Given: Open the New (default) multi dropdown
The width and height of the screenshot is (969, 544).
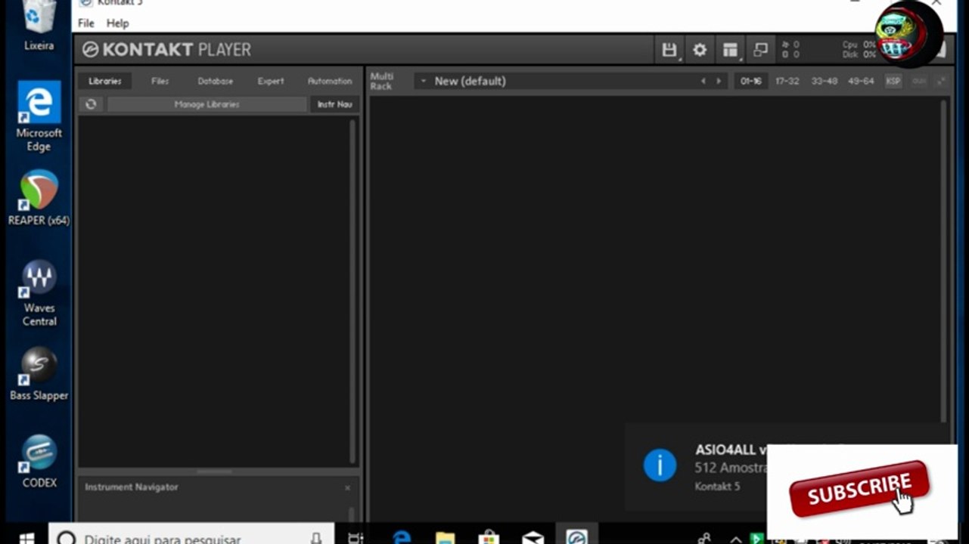Looking at the screenshot, I should 424,81.
